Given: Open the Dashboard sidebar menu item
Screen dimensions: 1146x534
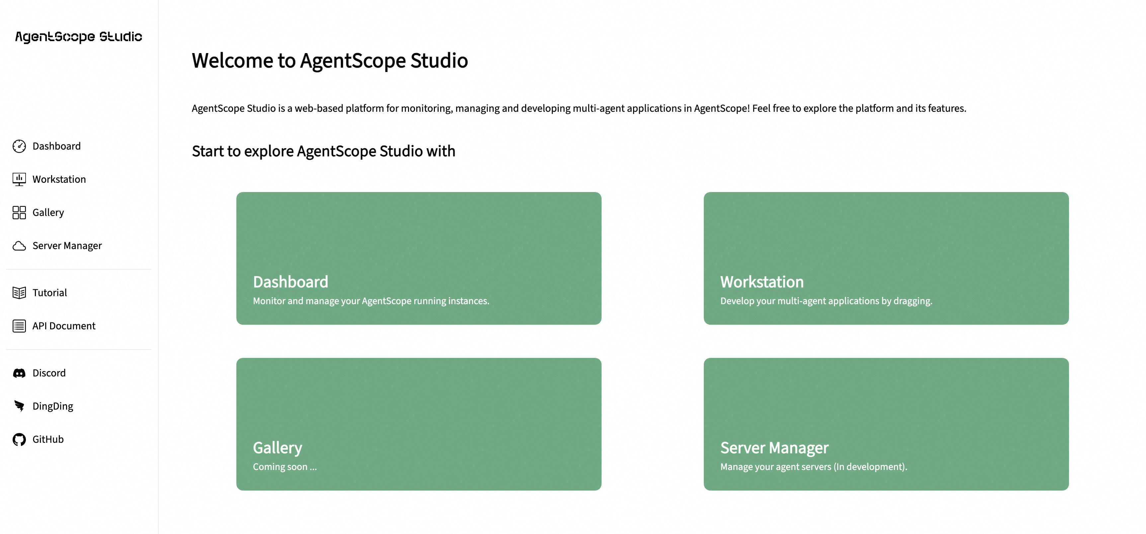Looking at the screenshot, I should click(x=56, y=146).
